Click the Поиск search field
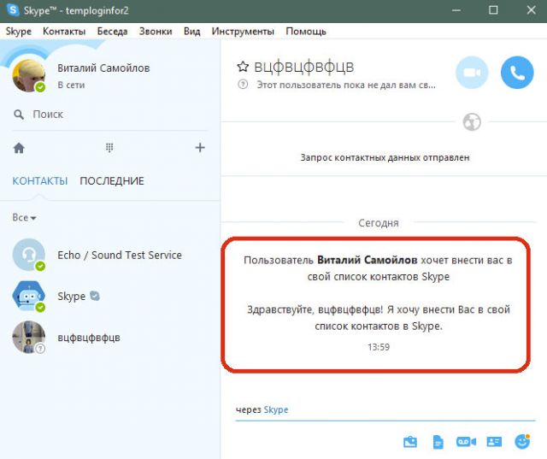Image resolution: width=547 pixels, height=459 pixels. click(110, 115)
